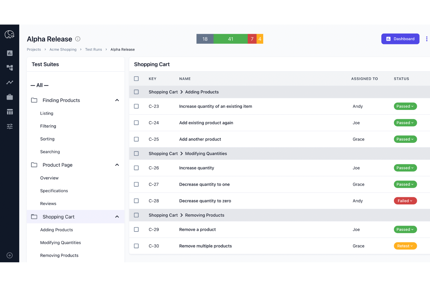Click the Dashboard button
This screenshot has height=287, width=430.
(x=400, y=39)
